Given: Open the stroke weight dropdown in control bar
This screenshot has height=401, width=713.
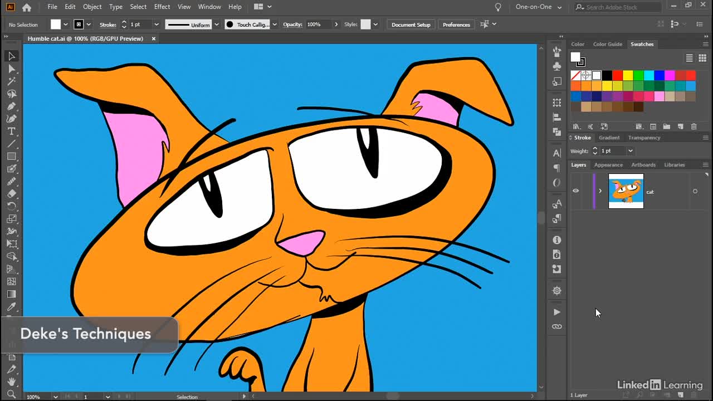Looking at the screenshot, I should pos(156,25).
